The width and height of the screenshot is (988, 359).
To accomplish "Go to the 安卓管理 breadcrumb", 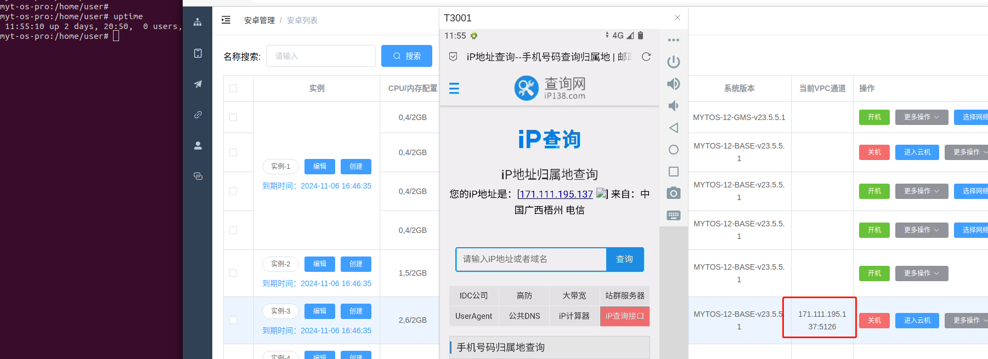I will pos(259,20).
